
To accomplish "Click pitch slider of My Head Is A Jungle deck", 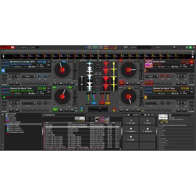I will (75, 70).
